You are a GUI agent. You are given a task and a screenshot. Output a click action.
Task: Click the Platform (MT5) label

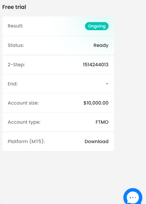(26, 141)
